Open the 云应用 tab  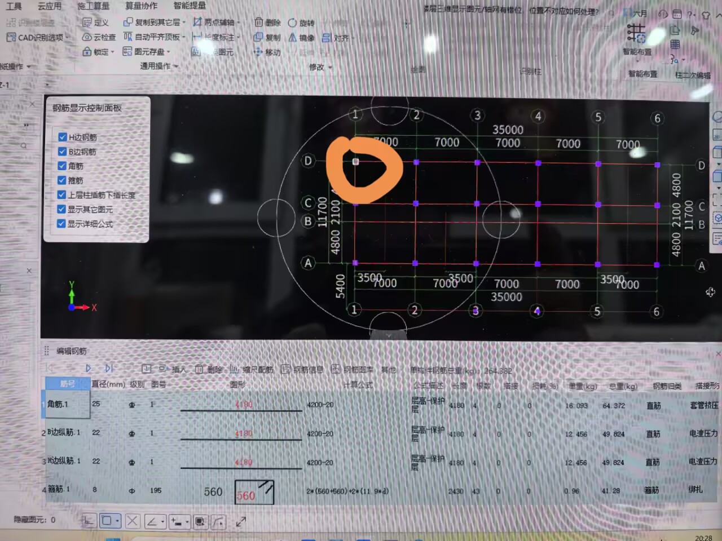pyautogui.click(x=49, y=6)
